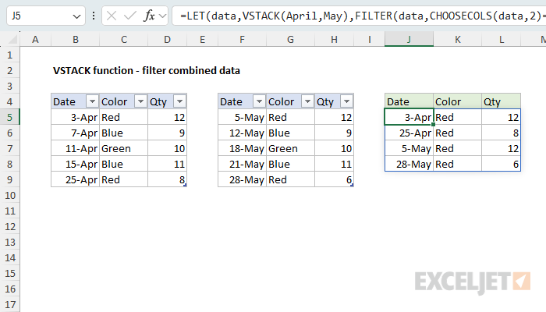Click the '28-May' cell in May table
The width and height of the screenshot is (546, 312).
pyautogui.click(x=242, y=179)
